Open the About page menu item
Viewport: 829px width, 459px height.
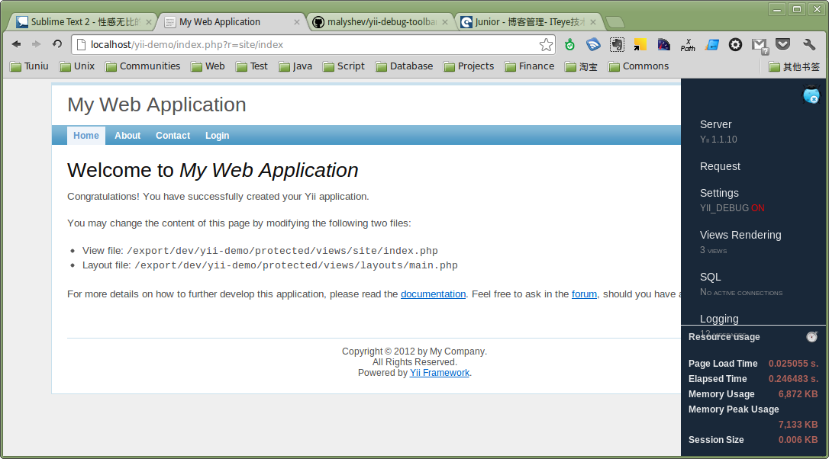[127, 136]
